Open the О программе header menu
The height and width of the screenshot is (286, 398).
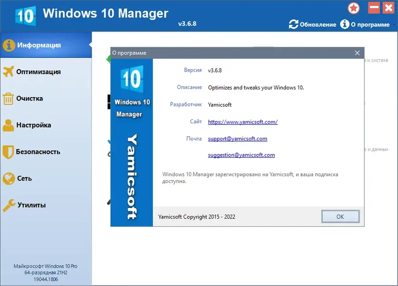click(x=370, y=24)
